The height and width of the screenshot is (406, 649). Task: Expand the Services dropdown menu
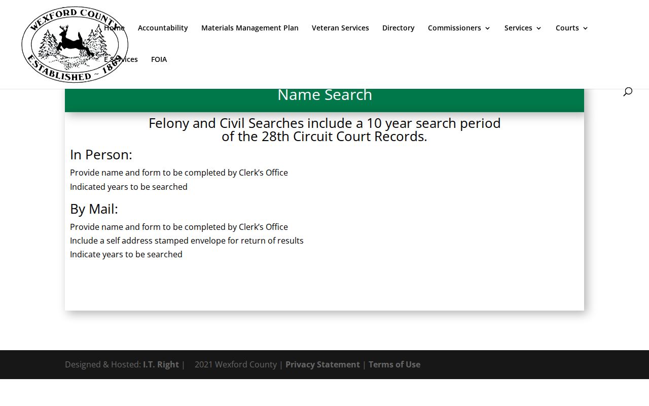point(523,28)
